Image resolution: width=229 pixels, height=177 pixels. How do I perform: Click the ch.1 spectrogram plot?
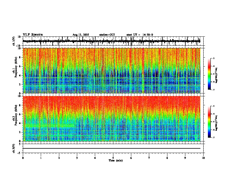pyautogui.click(x=112, y=71)
